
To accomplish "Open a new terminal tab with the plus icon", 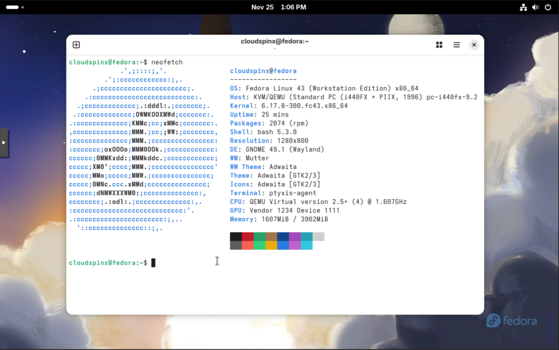I will (x=76, y=45).
